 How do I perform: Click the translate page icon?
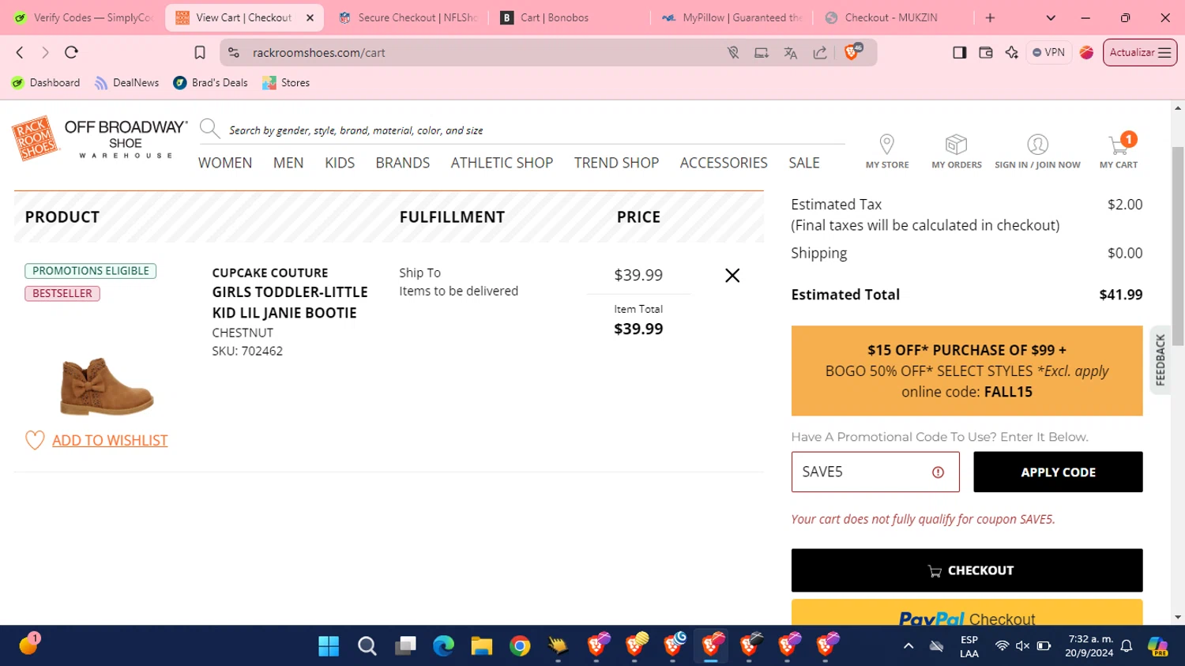click(x=790, y=53)
